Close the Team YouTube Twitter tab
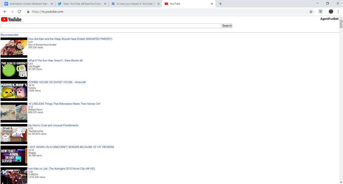Viewport: 343px width, 184px height. click(x=105, y=4)
